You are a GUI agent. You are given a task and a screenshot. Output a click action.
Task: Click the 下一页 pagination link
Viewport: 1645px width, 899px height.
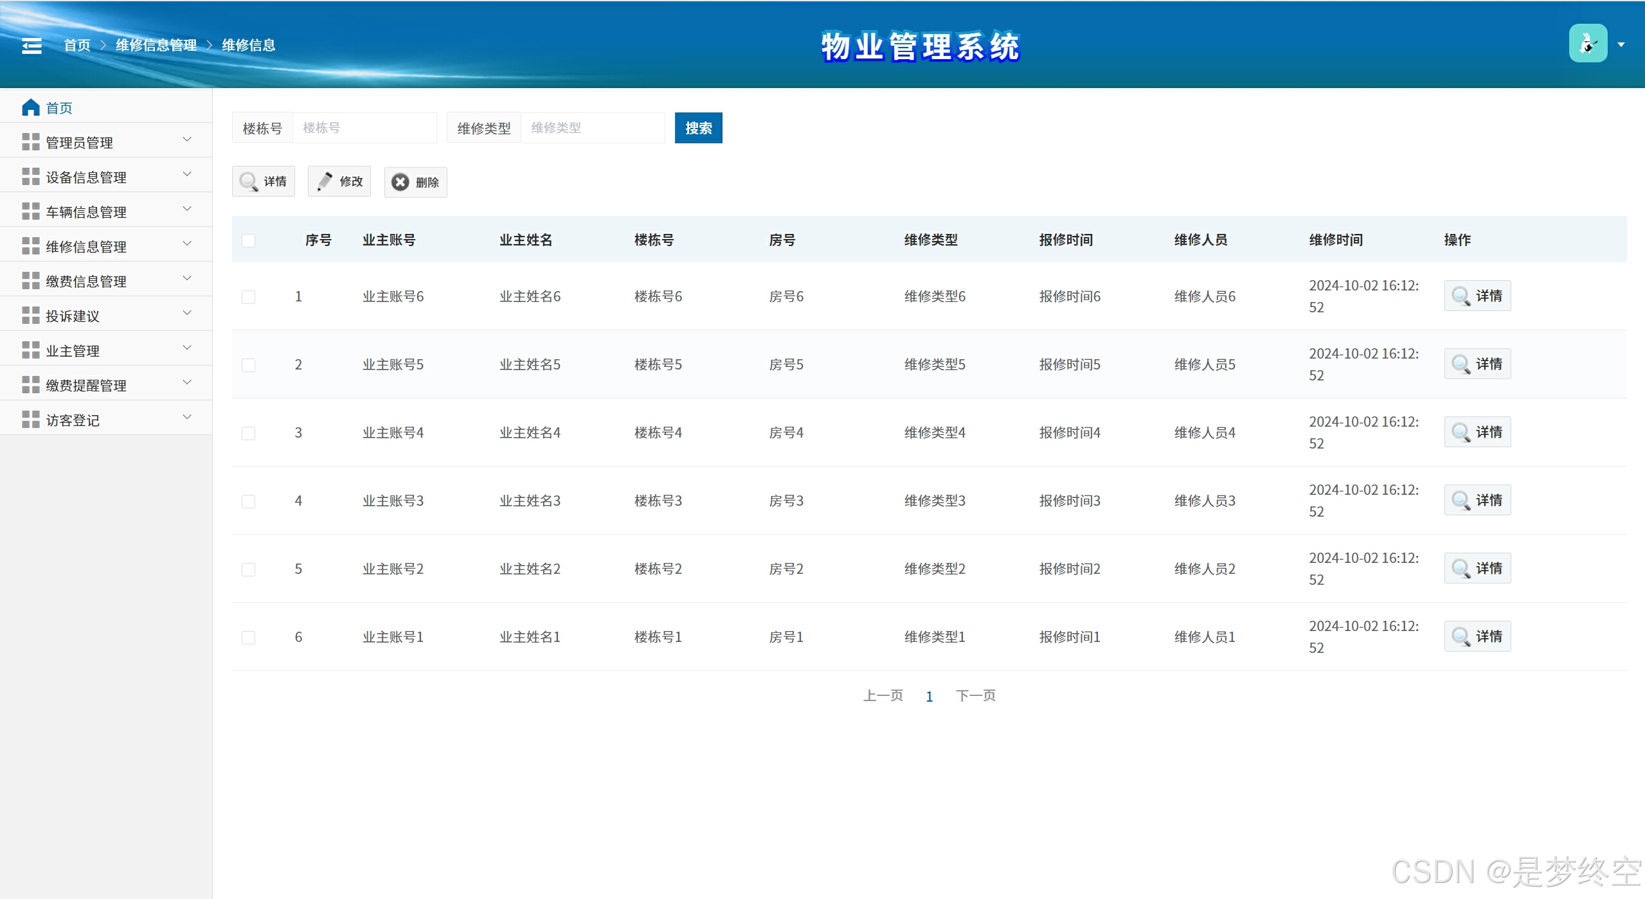pyautogui.click(x=975, y=696)
